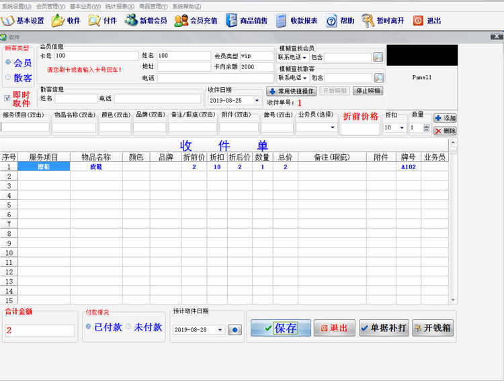The width and height of the screenshot is (504, 381).
Task: Click the 添加 plus button
Action: 445,118
